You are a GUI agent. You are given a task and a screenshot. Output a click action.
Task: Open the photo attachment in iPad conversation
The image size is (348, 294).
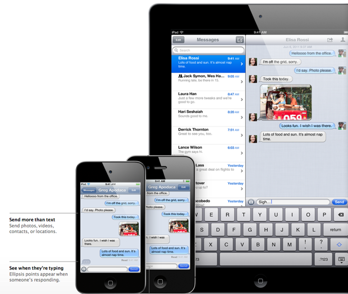pos(286,102)
